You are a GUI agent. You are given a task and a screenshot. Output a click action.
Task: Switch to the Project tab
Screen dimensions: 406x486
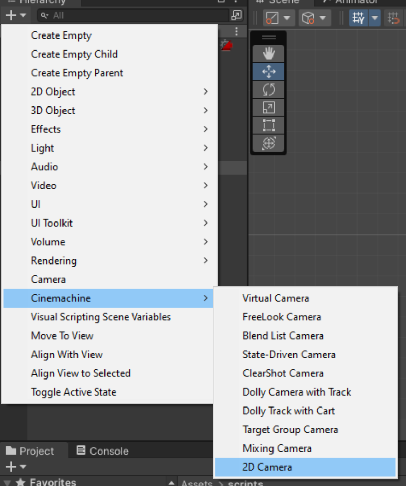34,451
